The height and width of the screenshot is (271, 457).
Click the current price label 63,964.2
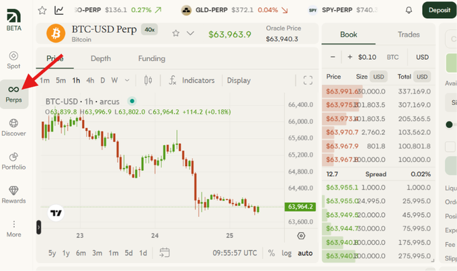300,206
